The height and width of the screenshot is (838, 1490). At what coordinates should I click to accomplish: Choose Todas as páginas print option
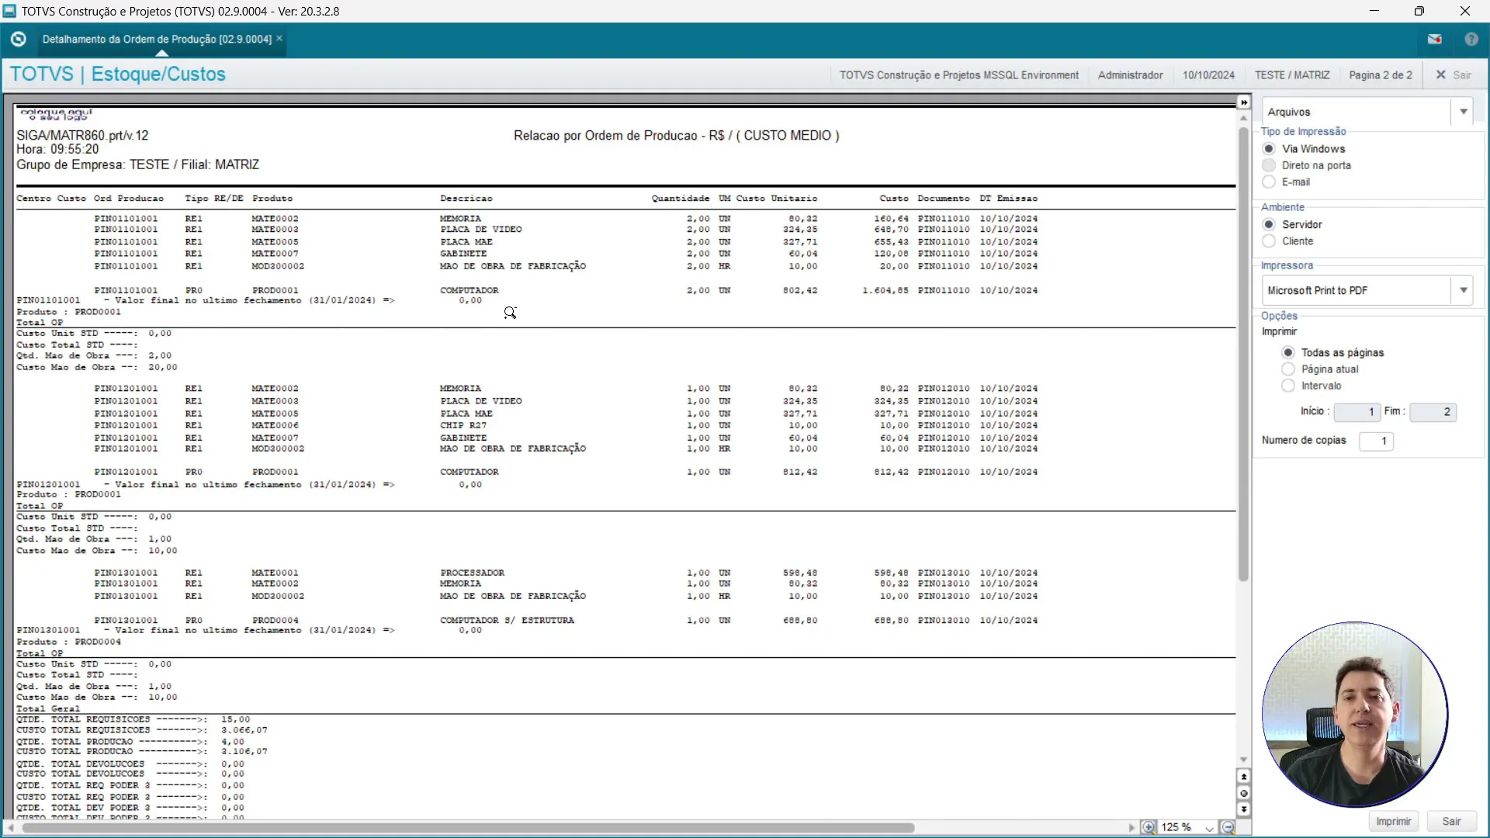pyautogui.click(x=1288, y=352)
